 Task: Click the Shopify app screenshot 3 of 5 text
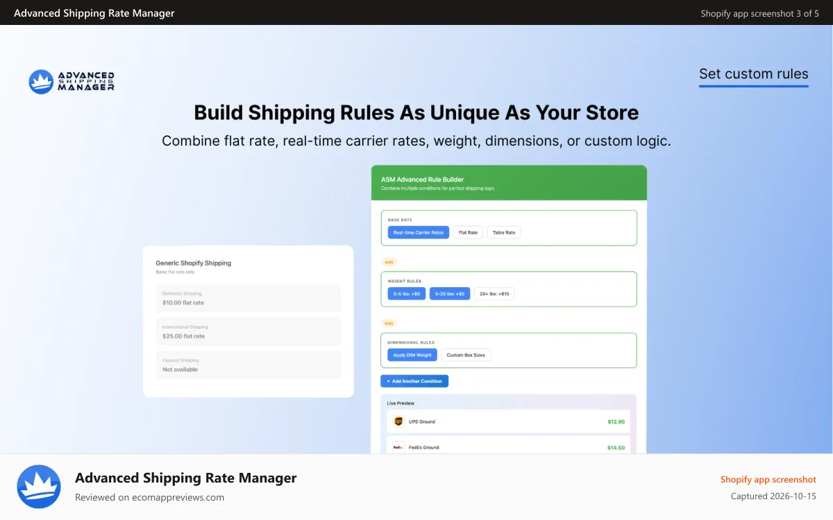tap(760, 13)
